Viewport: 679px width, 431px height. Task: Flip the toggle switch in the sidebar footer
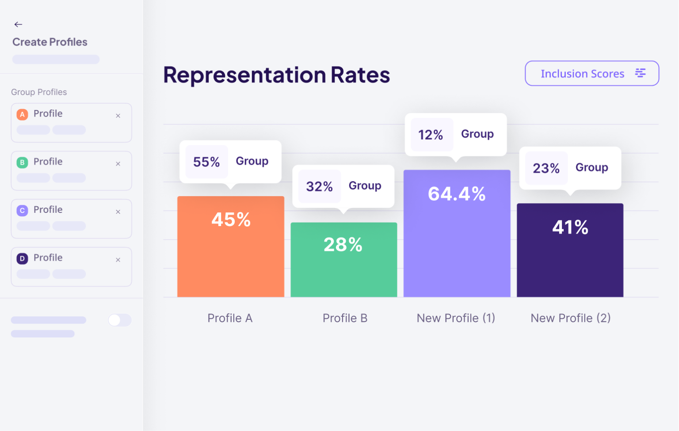pyautogui.click(x=120, y=320)
